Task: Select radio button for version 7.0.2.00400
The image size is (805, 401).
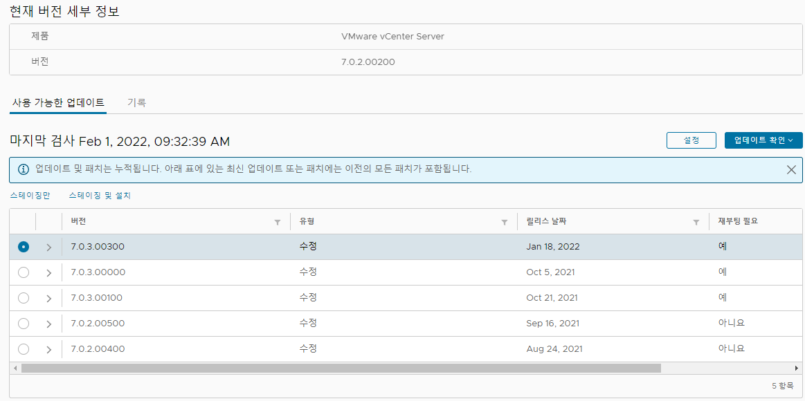Action: [23, 349]
